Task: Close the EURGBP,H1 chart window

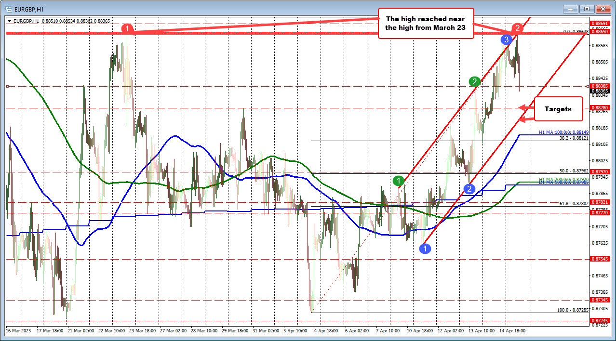Action: tap(602, 9)
